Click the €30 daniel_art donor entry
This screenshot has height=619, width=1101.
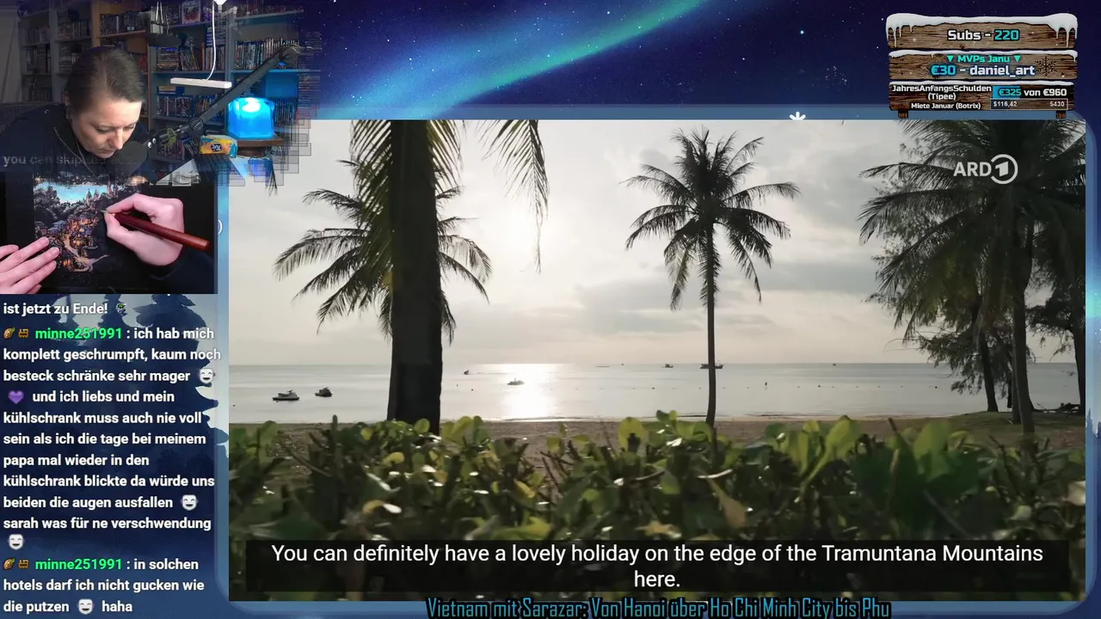point(981,70)
